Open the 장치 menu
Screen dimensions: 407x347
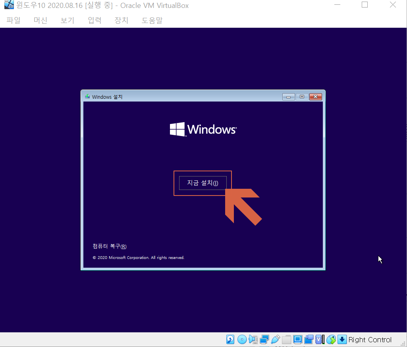(x=122, y=20)
